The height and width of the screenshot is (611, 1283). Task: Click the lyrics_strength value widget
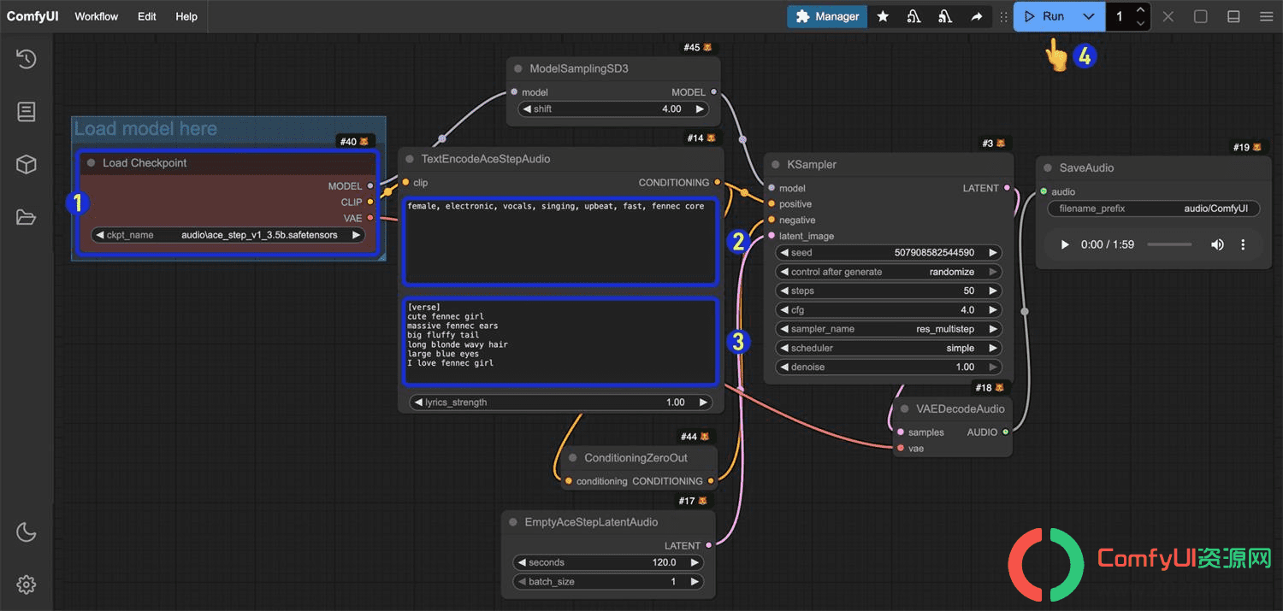(x=561, y=402)
